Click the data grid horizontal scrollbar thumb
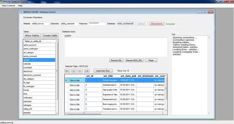Screen dimensions: 234x124 pos(84,113)
